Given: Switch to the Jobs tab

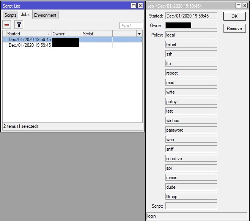Looking at the screenshot, I should [25, 14].
